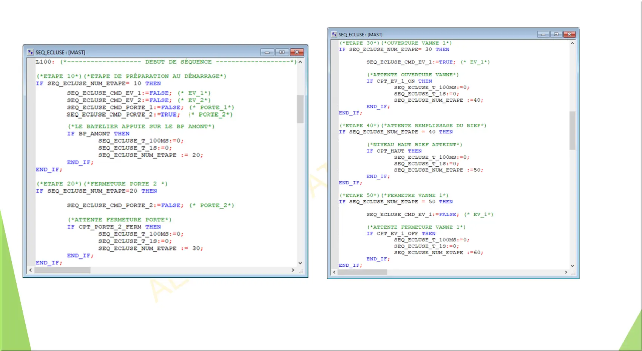Screen dimensions: 642x351
Task: Click line 'SEQ_ECLUSE_NUM_ETAPE :=50;'
Action: [x=439, y=170]
